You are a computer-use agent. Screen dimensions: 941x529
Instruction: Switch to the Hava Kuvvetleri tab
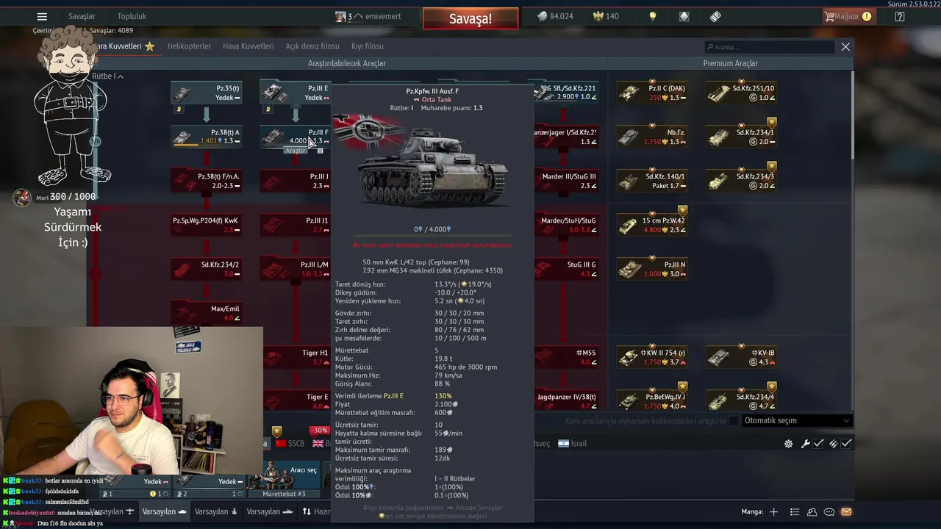point(248,46)
